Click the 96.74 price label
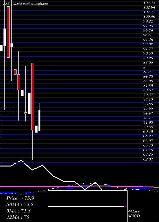Image resolution: width=159 pixels, height=222 pixels. tap(148, 30)
